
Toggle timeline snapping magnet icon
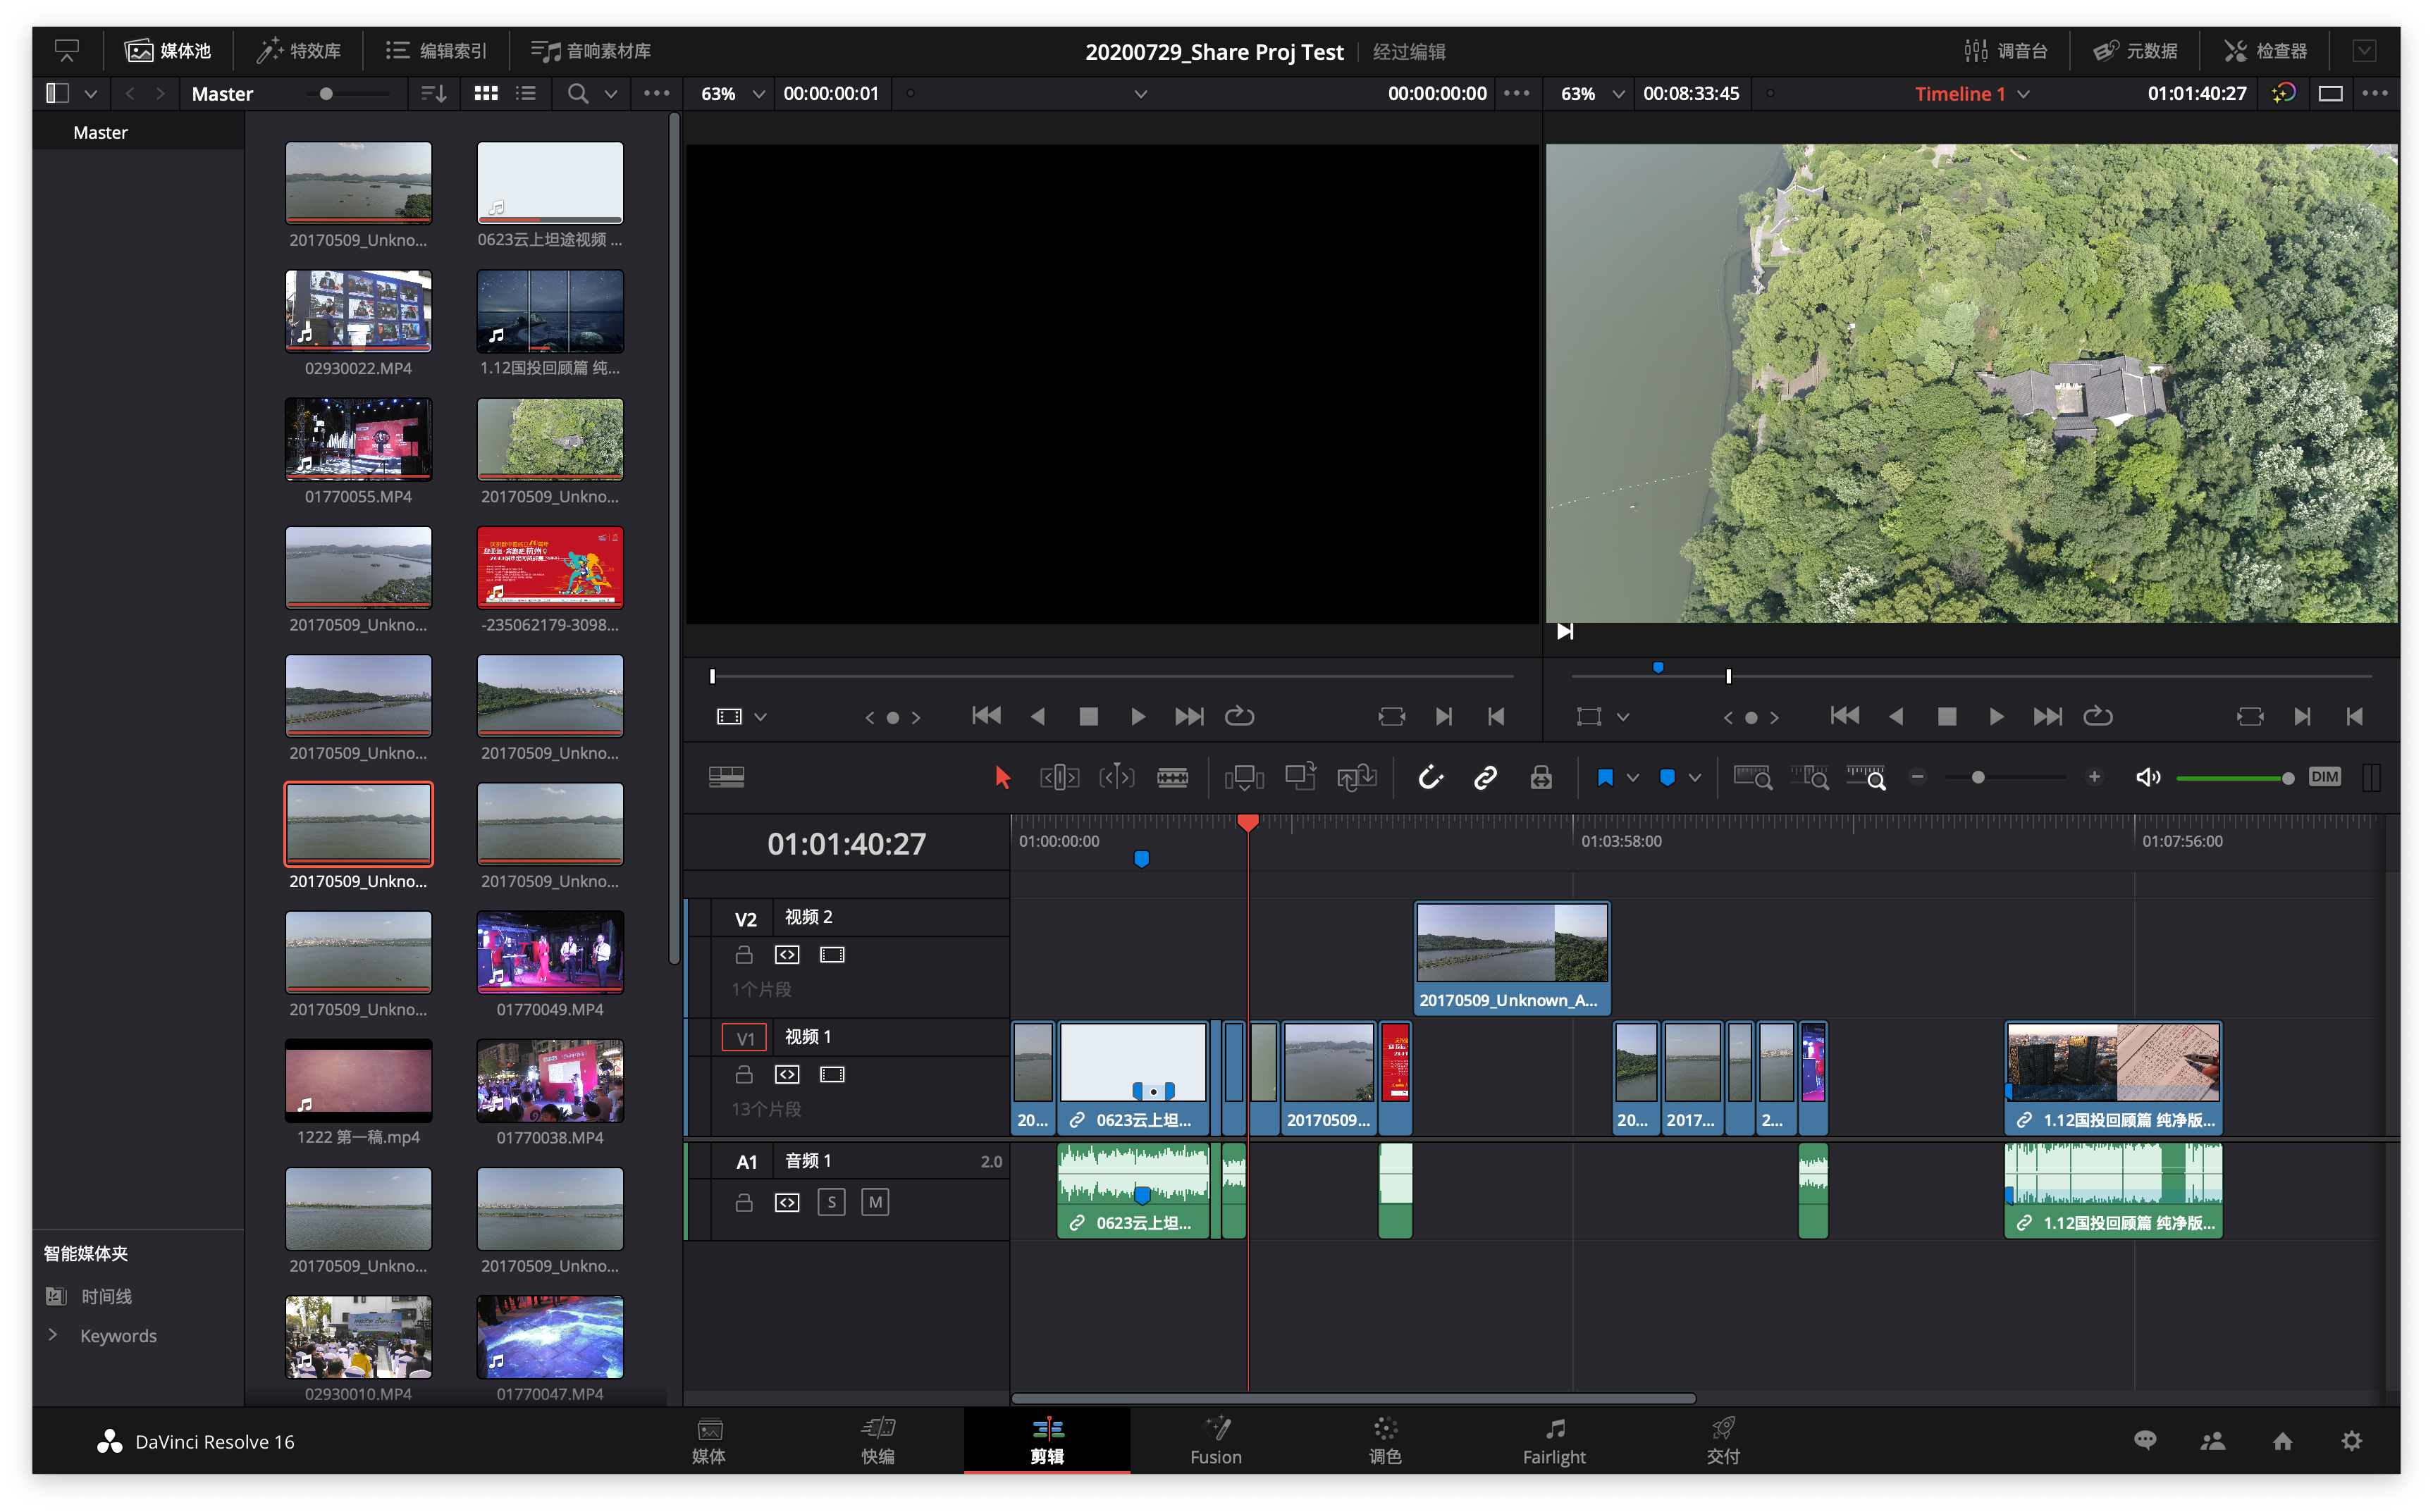(x=1431, y=777)
